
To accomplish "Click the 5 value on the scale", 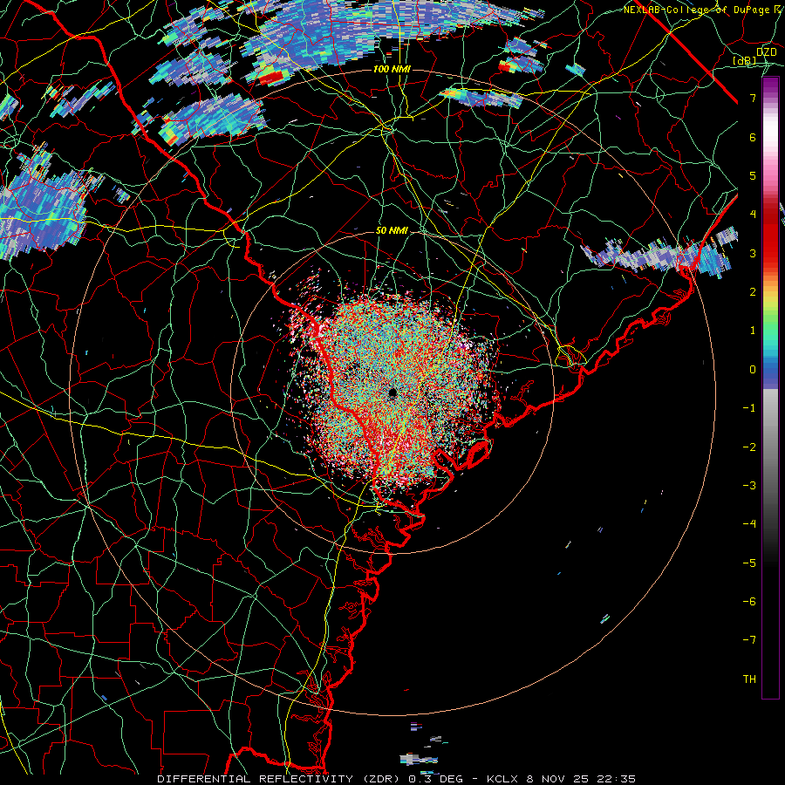I will [x=753, y=175].
